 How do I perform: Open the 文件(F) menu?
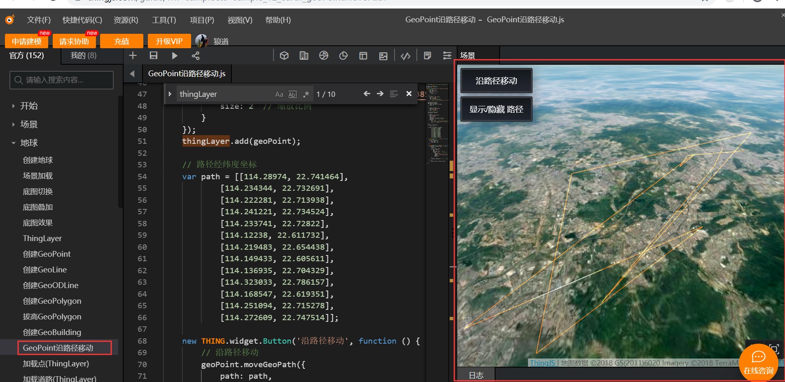tap(39, 20)
